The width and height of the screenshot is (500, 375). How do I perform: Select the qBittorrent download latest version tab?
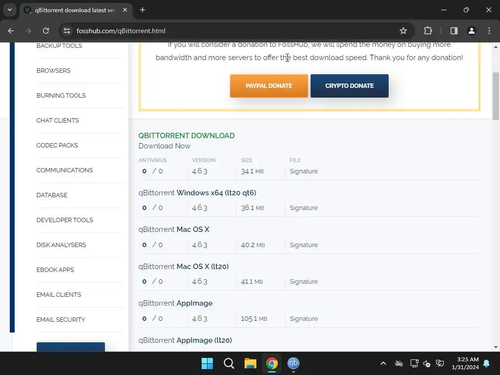point(75,10)
